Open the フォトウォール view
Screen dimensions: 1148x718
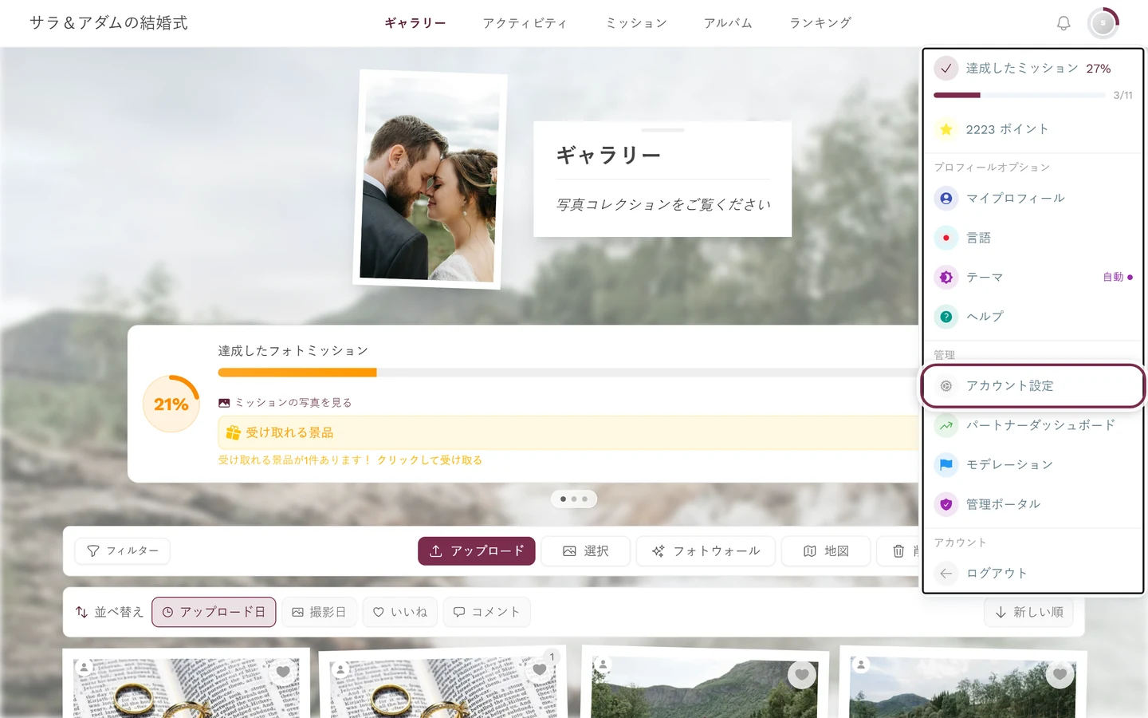point(706,551)
